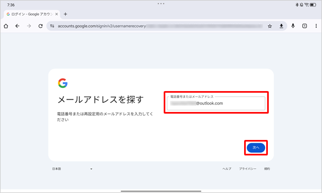Tap the Wi-Fi status icon

(x=306, y=5)
